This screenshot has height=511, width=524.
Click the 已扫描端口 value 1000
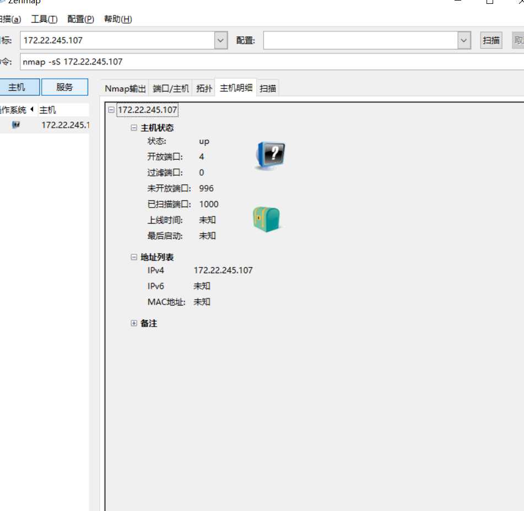(x=208, y=204)
